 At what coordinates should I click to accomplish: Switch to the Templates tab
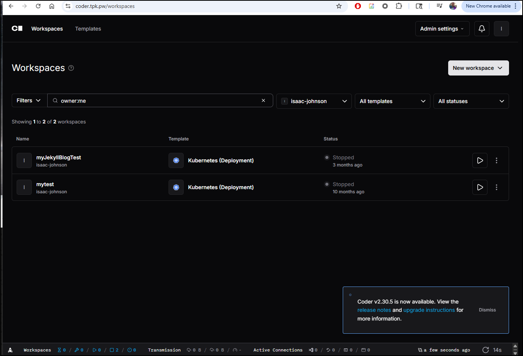tap(88, 29)
